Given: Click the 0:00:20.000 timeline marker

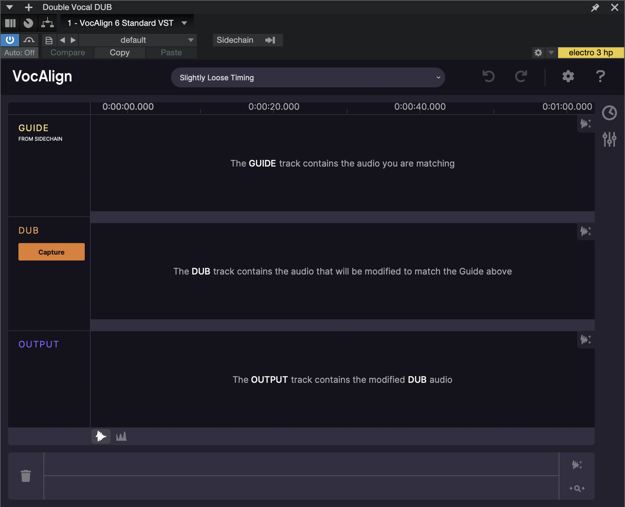Looking at the screenshot, I should [273, 107].
